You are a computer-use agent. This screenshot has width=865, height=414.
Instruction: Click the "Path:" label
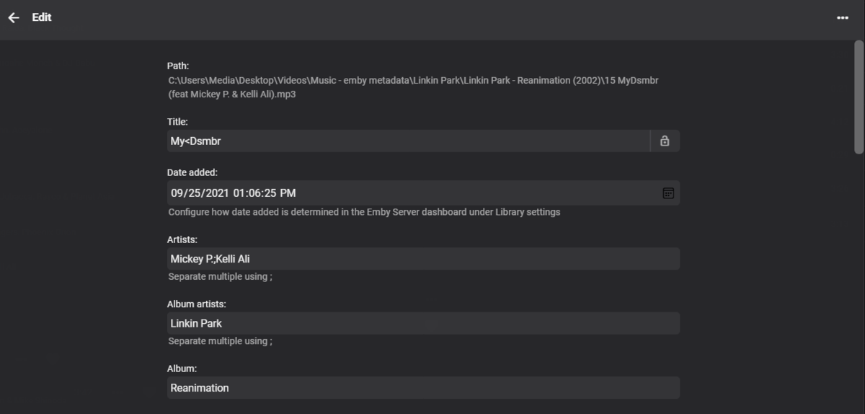[x=178, y=66]
